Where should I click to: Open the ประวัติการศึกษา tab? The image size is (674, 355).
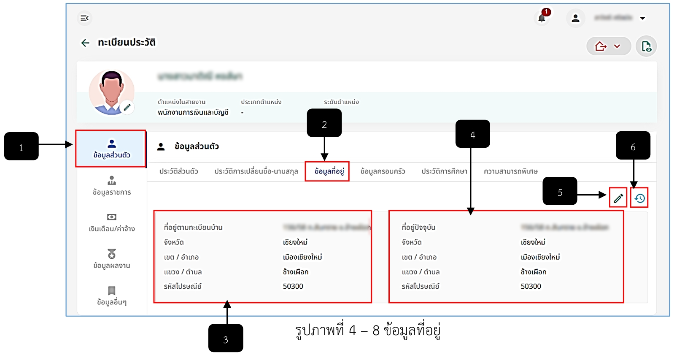point(444,171)
